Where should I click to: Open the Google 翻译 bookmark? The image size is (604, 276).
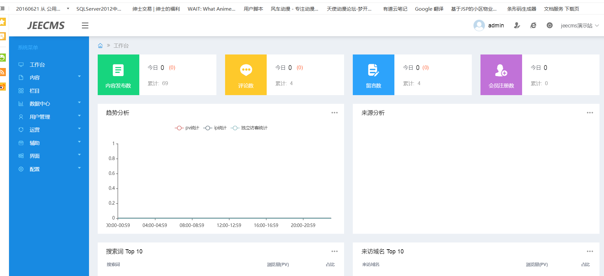[429, 9]
